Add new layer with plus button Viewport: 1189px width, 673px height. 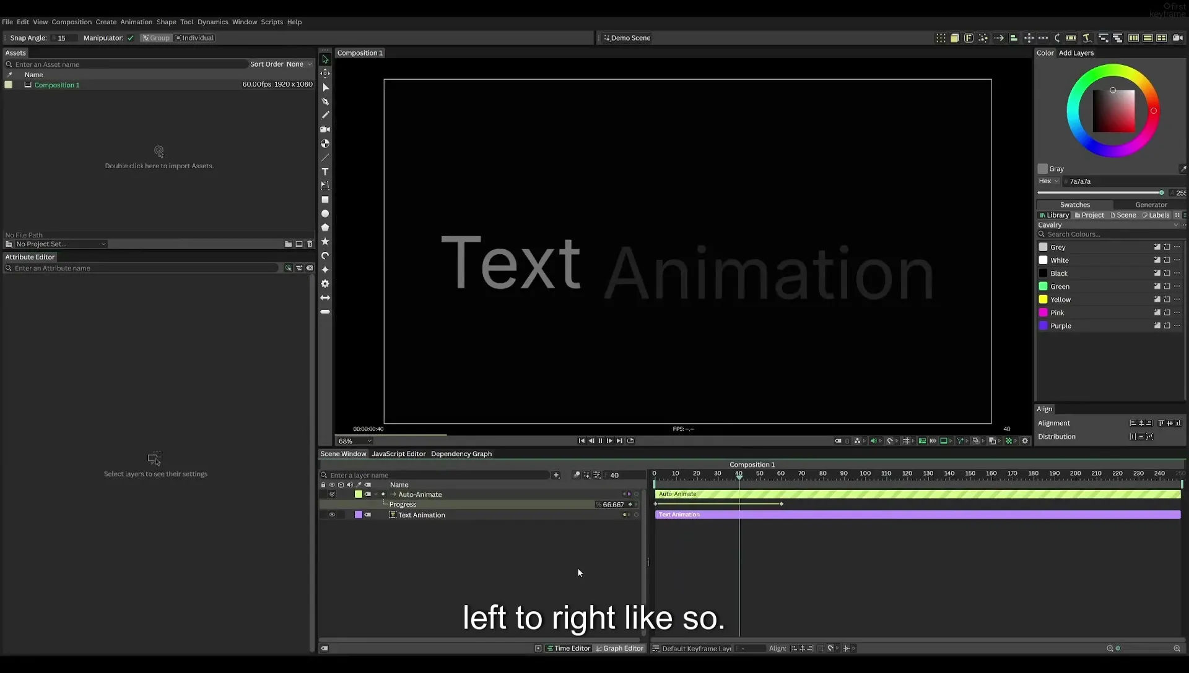(x=556, y=475)
